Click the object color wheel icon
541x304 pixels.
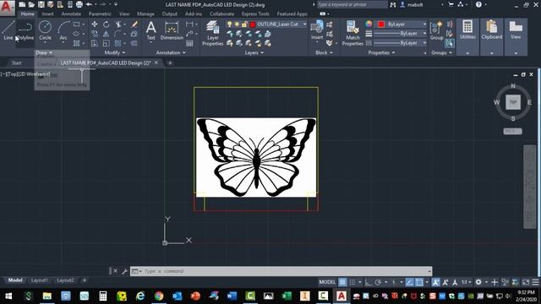click(x=369, y=24)
